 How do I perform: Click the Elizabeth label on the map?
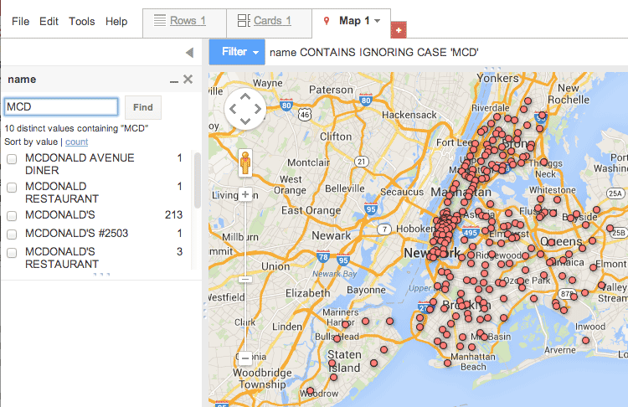(307, 293)
